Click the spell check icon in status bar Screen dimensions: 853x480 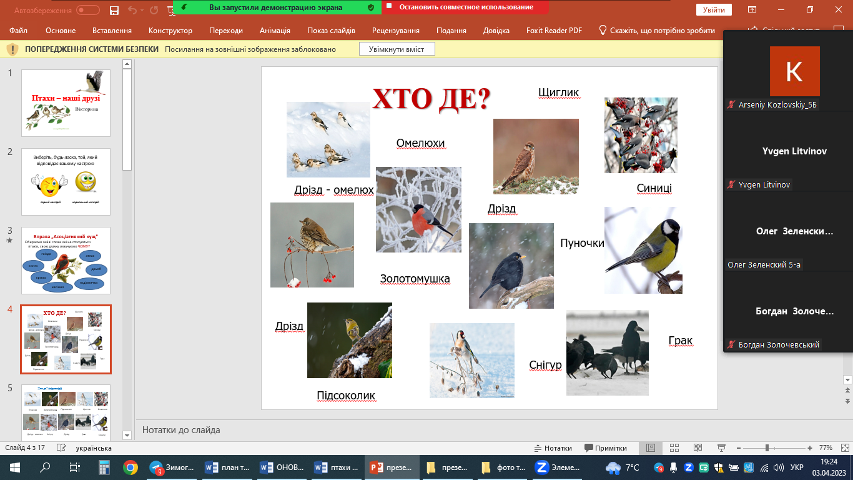62,448
